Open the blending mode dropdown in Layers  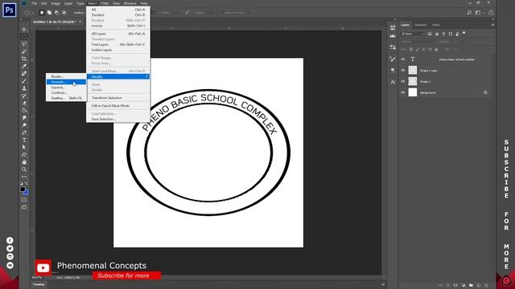point(417,42)
